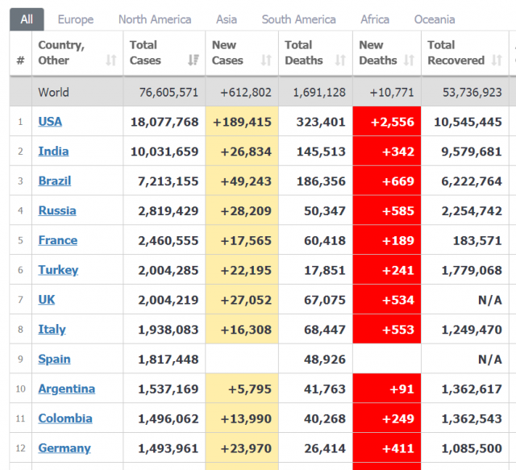Image resolution: width=516 pixels, height=470 pixels.
Task: Switch to the North America tab
Action: point(155,19)
